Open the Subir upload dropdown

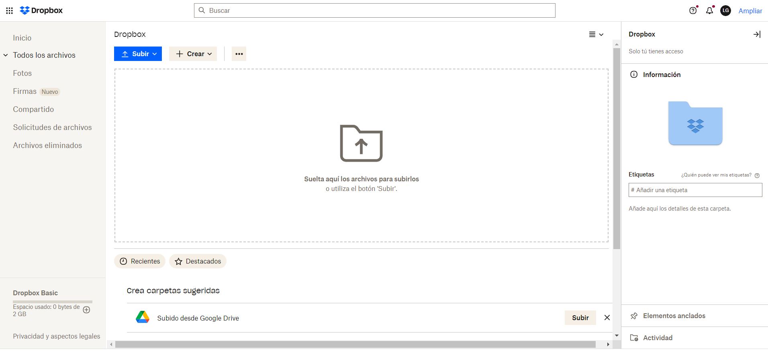138,54
